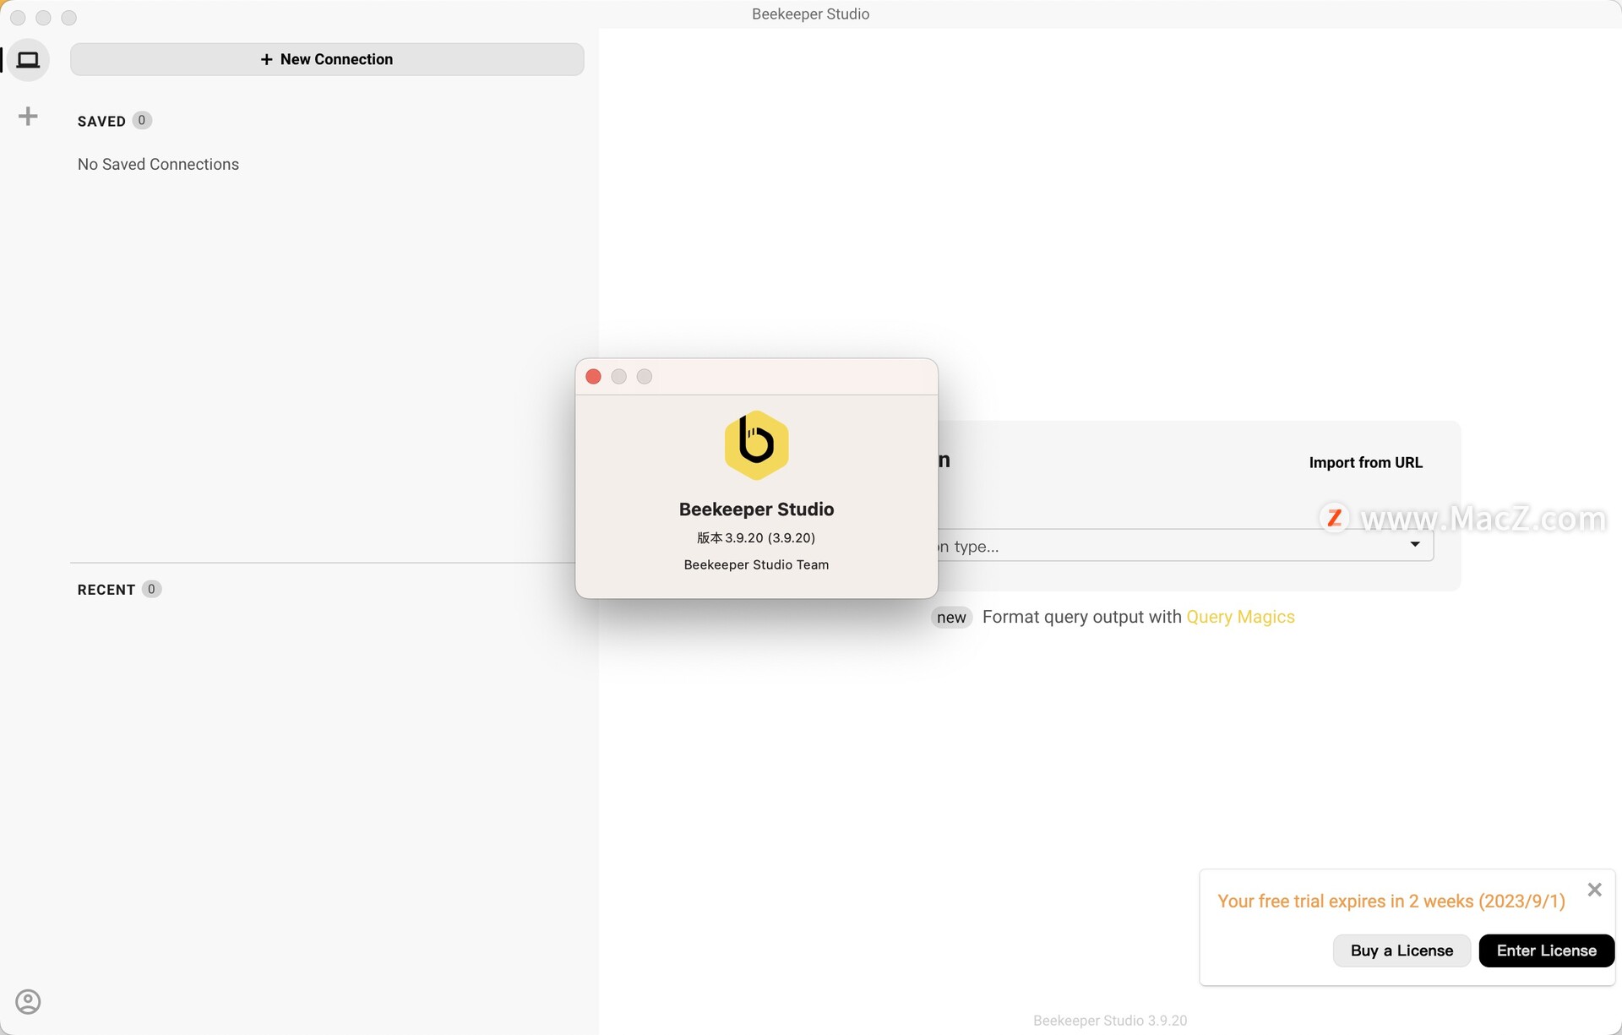The height and width of the screenshot is (1035, 1622).
Task: Click Import from URL
Action: [1365, 462]
